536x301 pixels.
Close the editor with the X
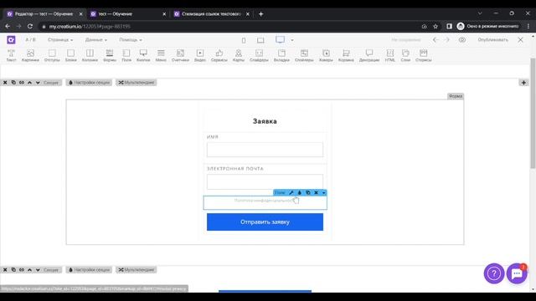pyautogui.click(x=520, y=40)
